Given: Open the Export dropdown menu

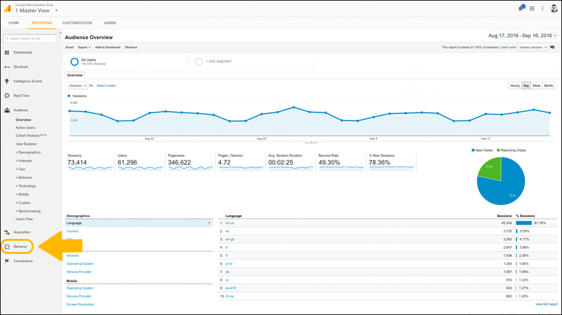Looking at the screenshot, I should [x=84, y=47].
